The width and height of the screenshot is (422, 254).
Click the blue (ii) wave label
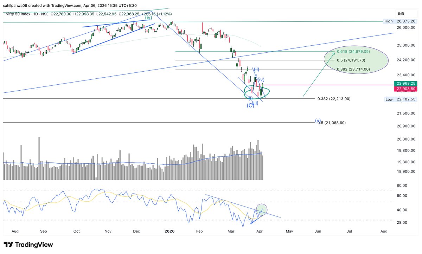(256, 69)
